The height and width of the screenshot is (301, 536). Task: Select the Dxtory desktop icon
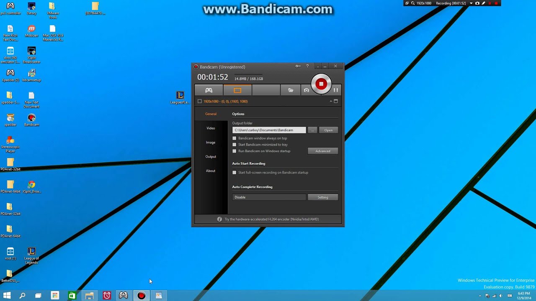tap(31, 8)
